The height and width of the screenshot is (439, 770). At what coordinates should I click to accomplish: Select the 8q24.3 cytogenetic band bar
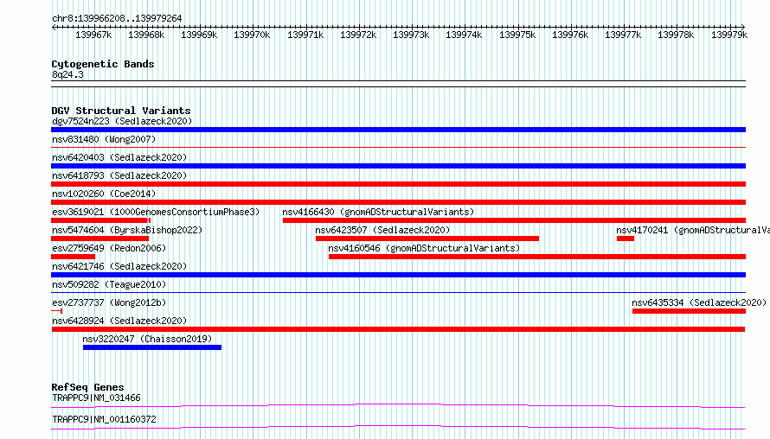click(x=398, y=84)
